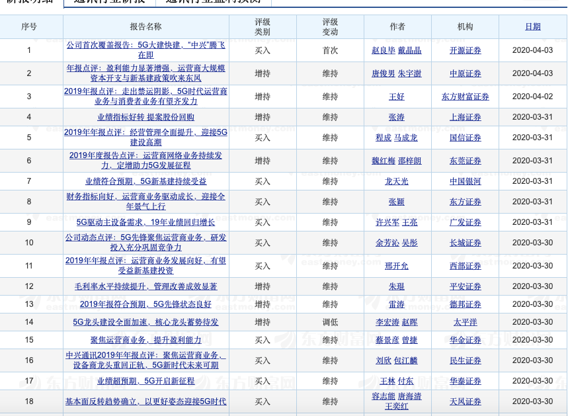This screenshot has height=416, width=568.
Task: Open institution link 平安证券
Action: (465, 286)
